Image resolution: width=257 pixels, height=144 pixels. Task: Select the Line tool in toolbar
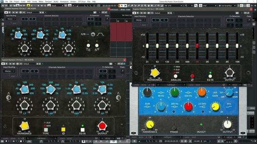(155, 5)
